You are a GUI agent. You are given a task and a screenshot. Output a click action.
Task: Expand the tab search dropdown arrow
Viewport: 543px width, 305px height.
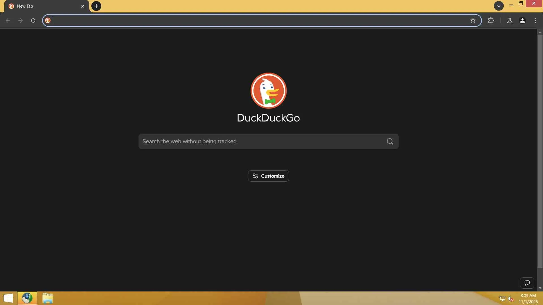pyautogui.click(x=499, y=6)
